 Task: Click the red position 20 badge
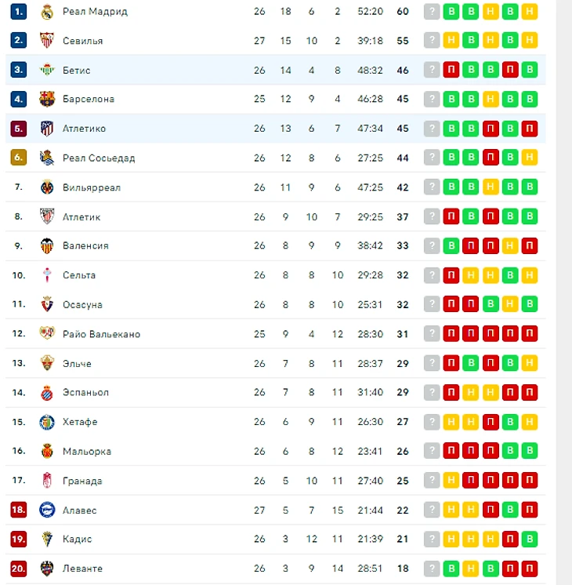(19, 569)
